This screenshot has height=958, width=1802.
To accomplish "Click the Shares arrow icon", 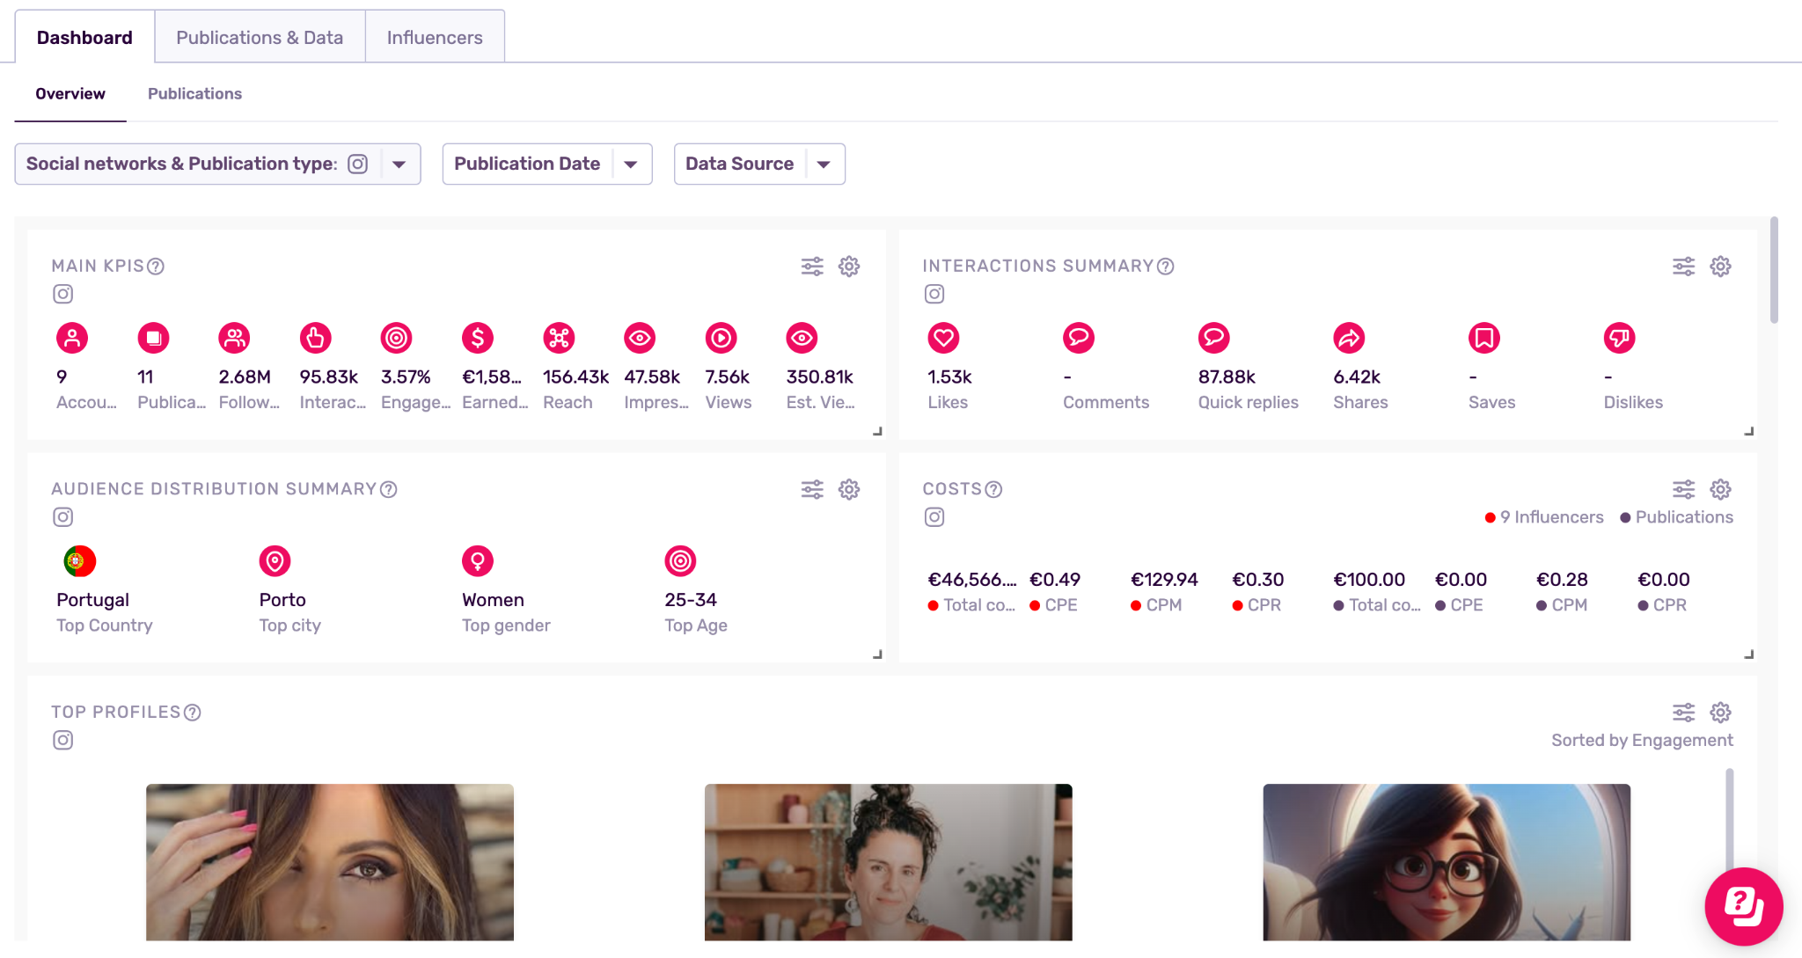I will (1348, 338).
